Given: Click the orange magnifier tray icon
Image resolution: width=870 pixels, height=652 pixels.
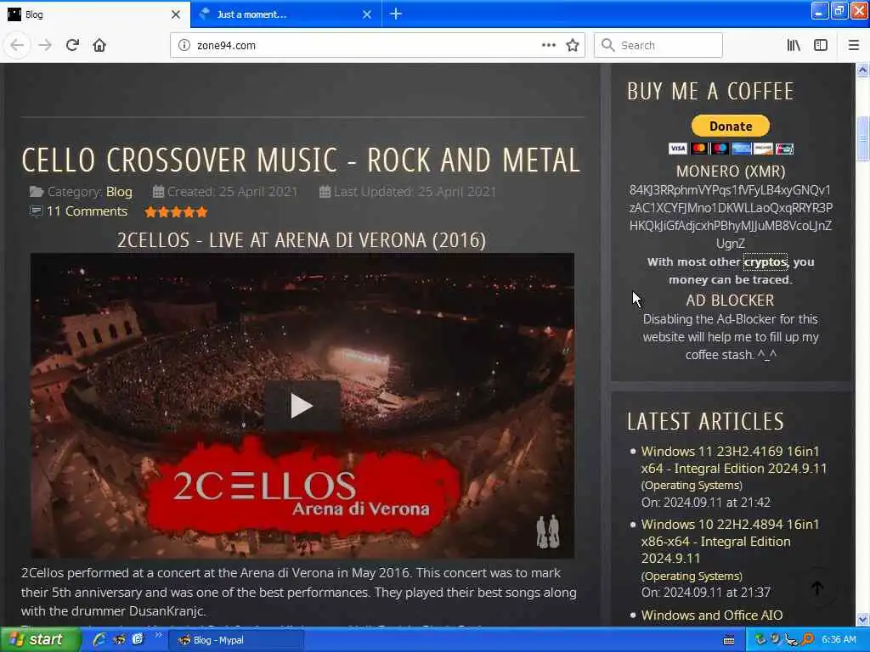Looking at the screenshot, I should pyautogui.click(x=808, y=639).
